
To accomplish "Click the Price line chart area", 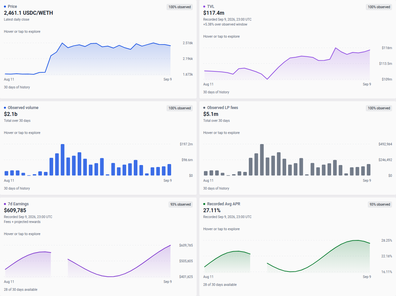I will tap(88, 58).
